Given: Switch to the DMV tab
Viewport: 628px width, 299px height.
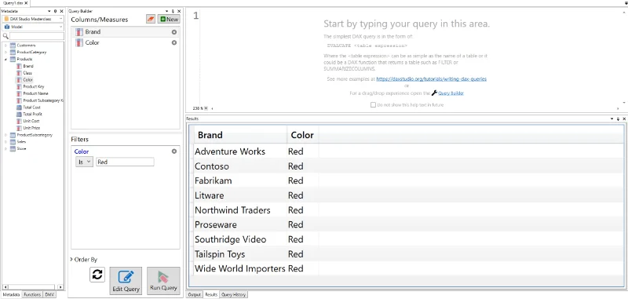Looking at the screenshot, I should [x=49, y=294].
